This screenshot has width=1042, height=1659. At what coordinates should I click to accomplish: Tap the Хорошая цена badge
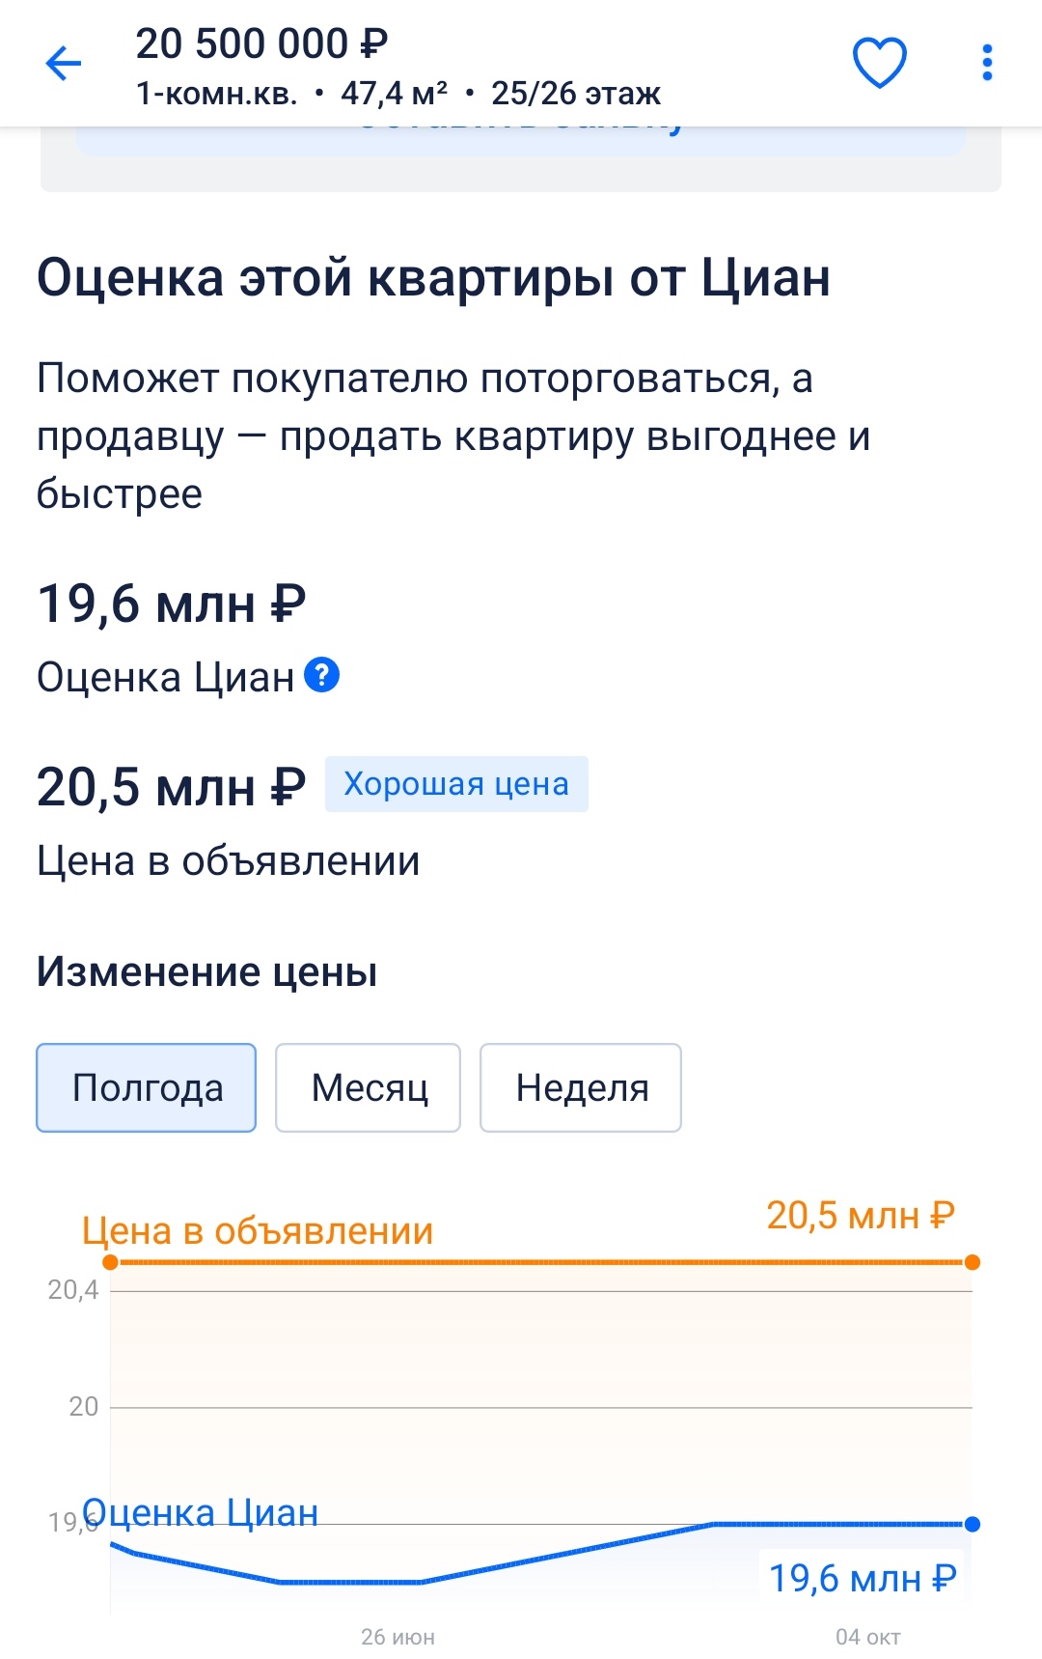coord(456,784)
